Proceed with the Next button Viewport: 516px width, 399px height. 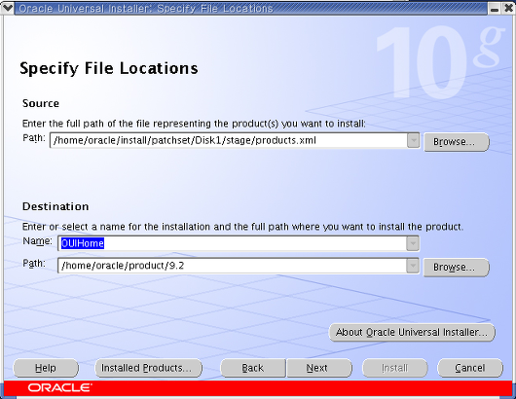319,368
